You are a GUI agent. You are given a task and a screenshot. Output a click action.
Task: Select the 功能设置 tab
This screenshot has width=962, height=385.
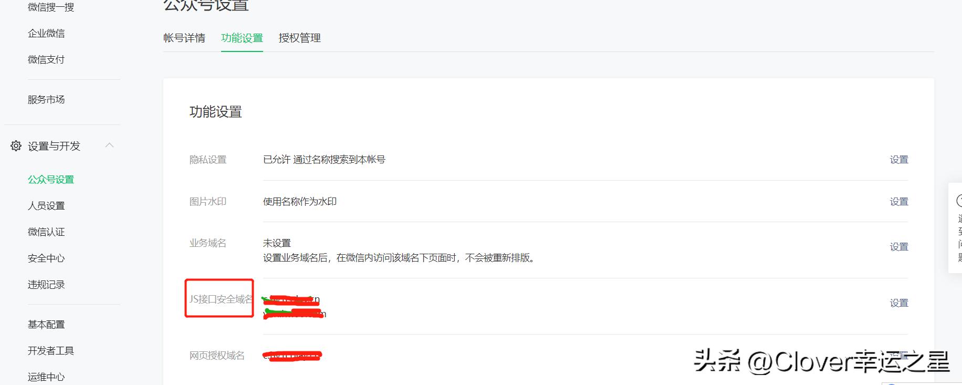(242, 38)
